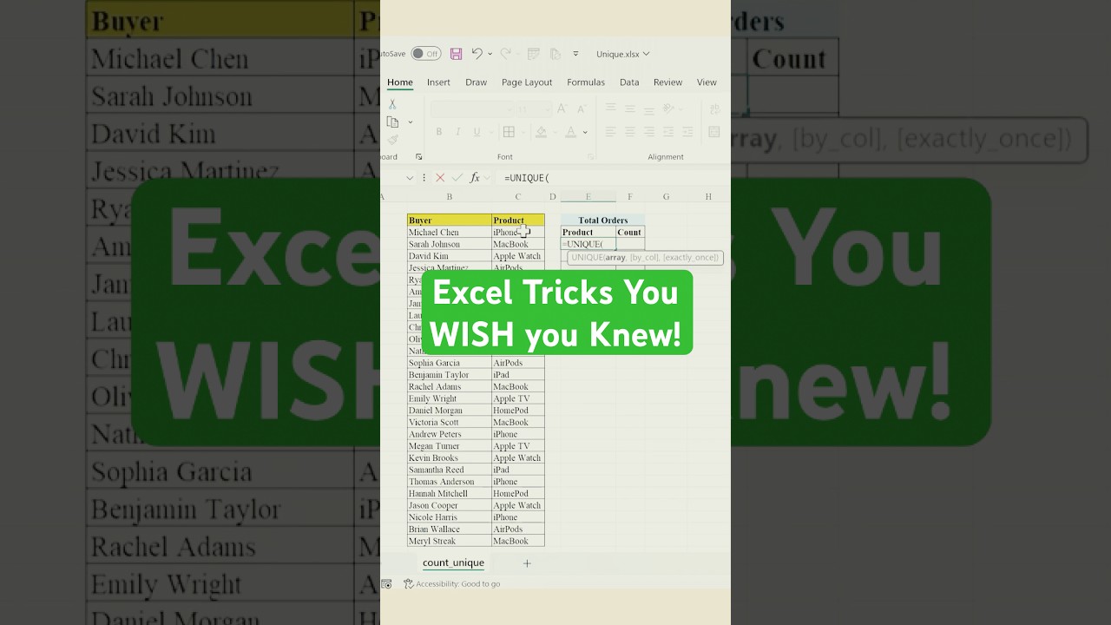
Task: Confirm the formula with the checkmark
Action: coord(457,177)
